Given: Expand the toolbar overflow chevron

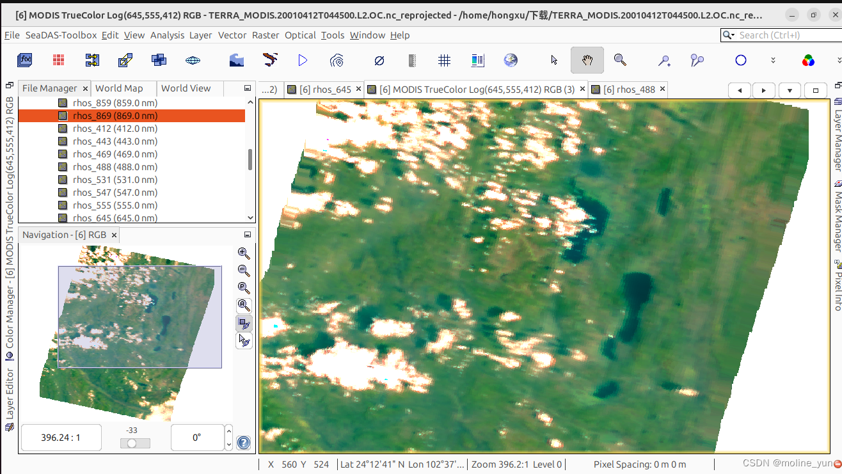Looking at the screenshot, I should tap(773, 60).
